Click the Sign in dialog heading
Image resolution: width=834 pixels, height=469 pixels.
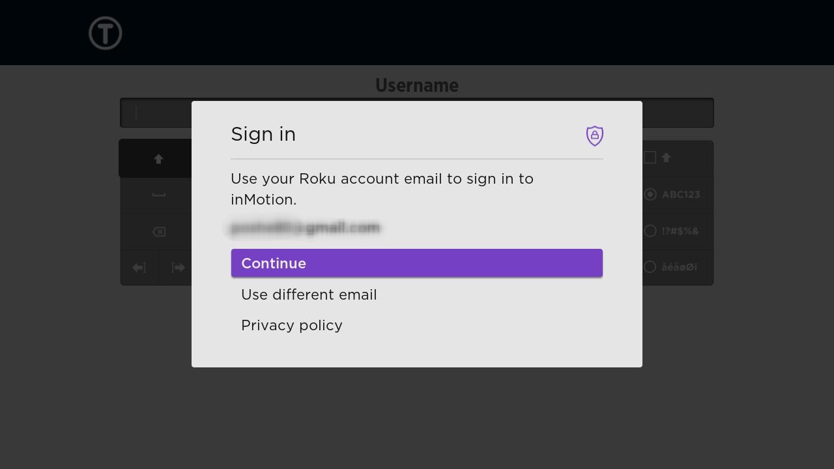pyautogui.click(x=263, y=134)
